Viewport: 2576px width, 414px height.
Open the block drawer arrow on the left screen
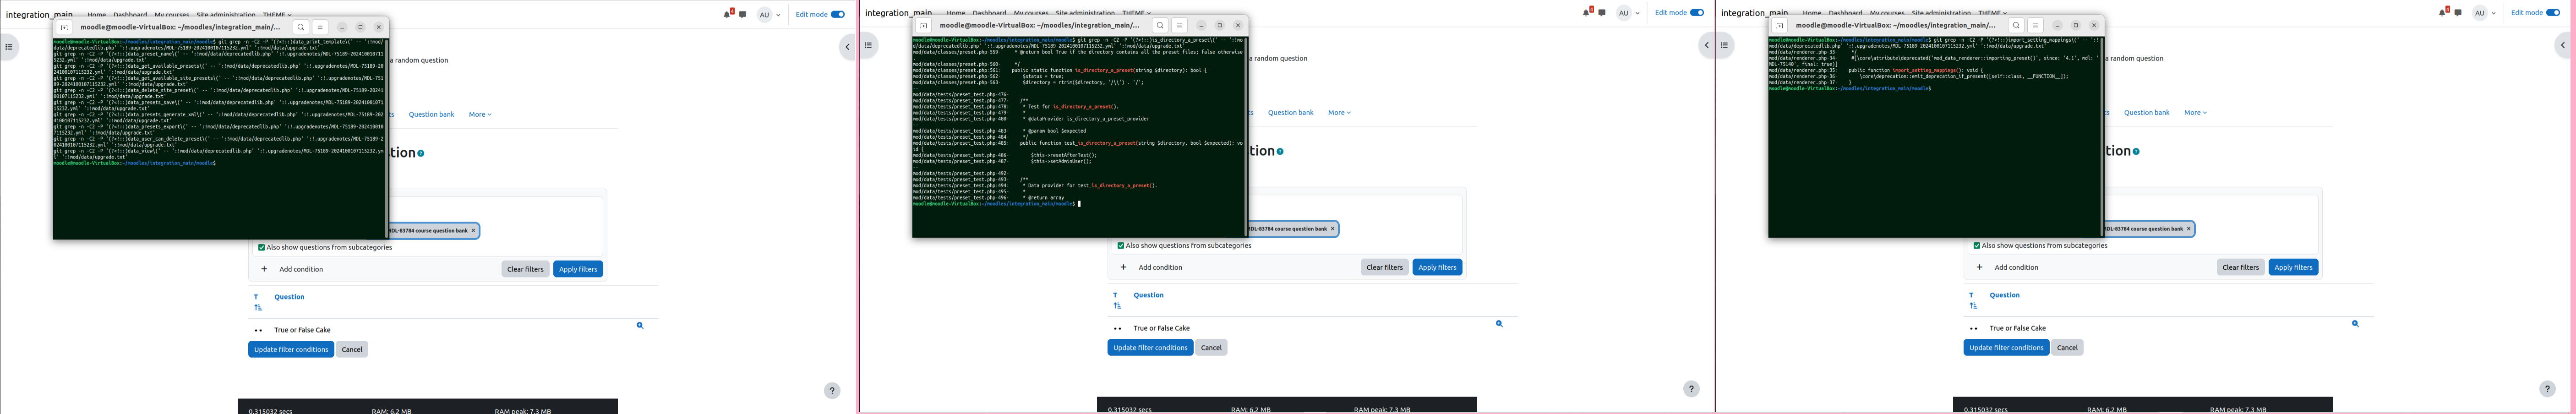click(x=847, y=47)
